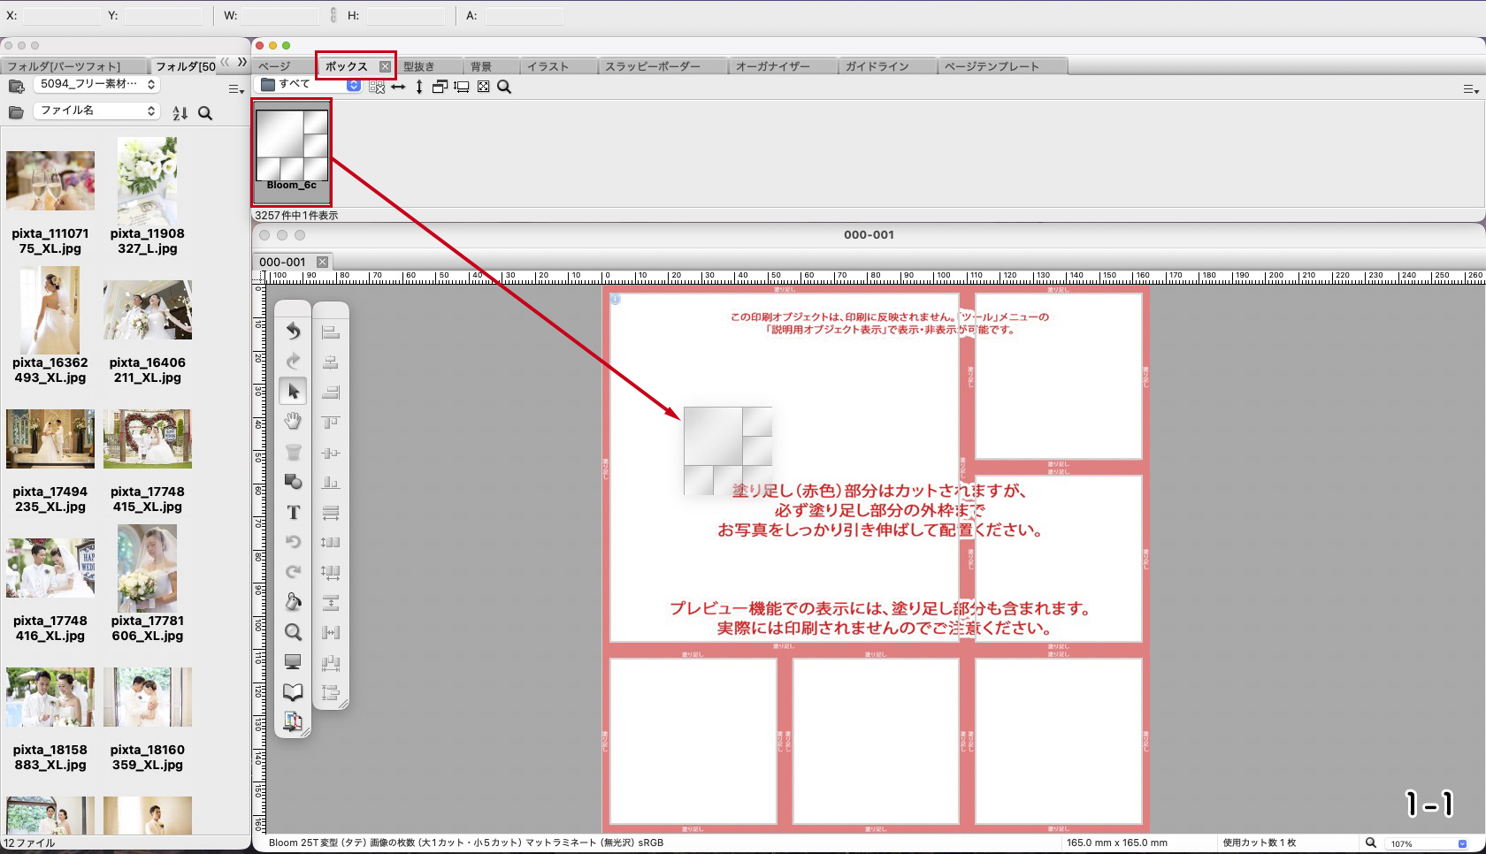Image resolution: width=1486 pixels, height=854 pixels.
Task: Toggle the vertical fit arrow in box toolbar
Action: pyautogui.click(x=419, y=87)
